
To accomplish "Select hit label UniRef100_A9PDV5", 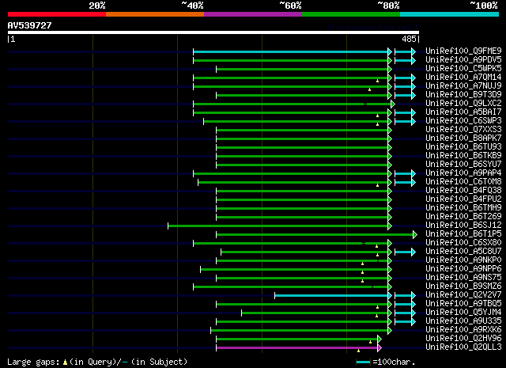I will pos(463,60).
